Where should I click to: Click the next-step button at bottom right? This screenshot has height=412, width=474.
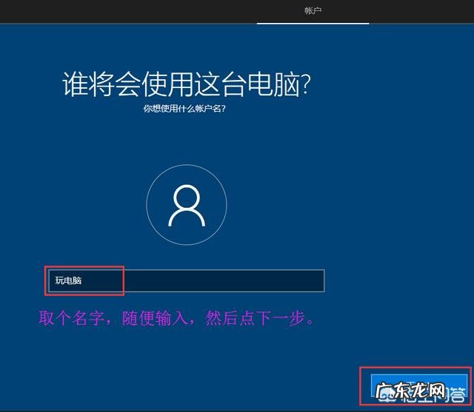419,386
